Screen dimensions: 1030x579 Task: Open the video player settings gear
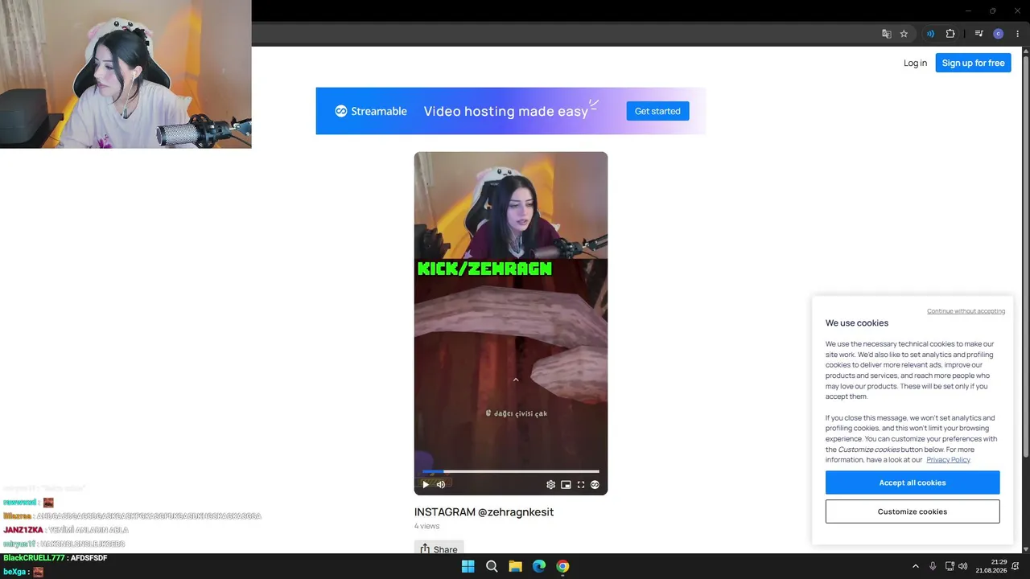(550, 484)
